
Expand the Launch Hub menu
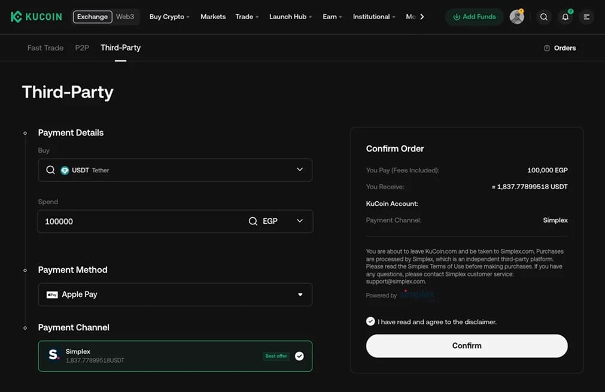[291, 17]
